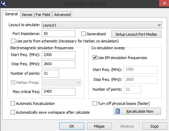Image resolution: width=169 pixels, height=131 pixels.
Task: Click the Co-simulation Start freq. field
Action: click(x=141, y=70)
